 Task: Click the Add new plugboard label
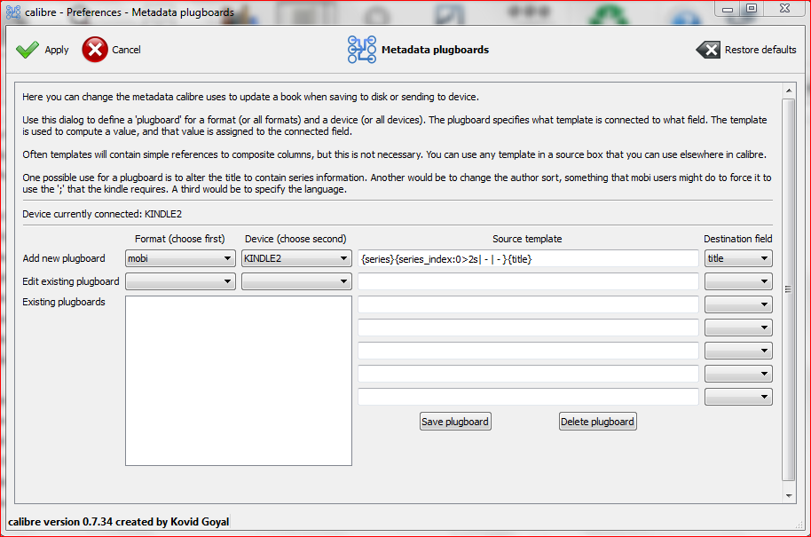pos(64,258)
